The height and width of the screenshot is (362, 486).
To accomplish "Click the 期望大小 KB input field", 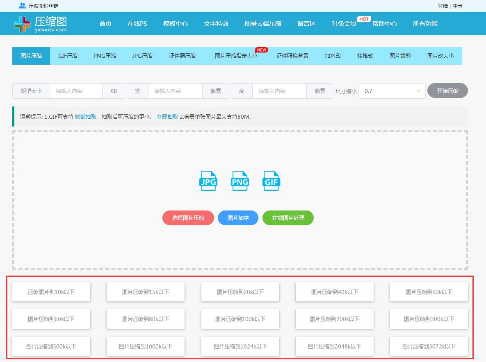I will (x=76, y=90).
